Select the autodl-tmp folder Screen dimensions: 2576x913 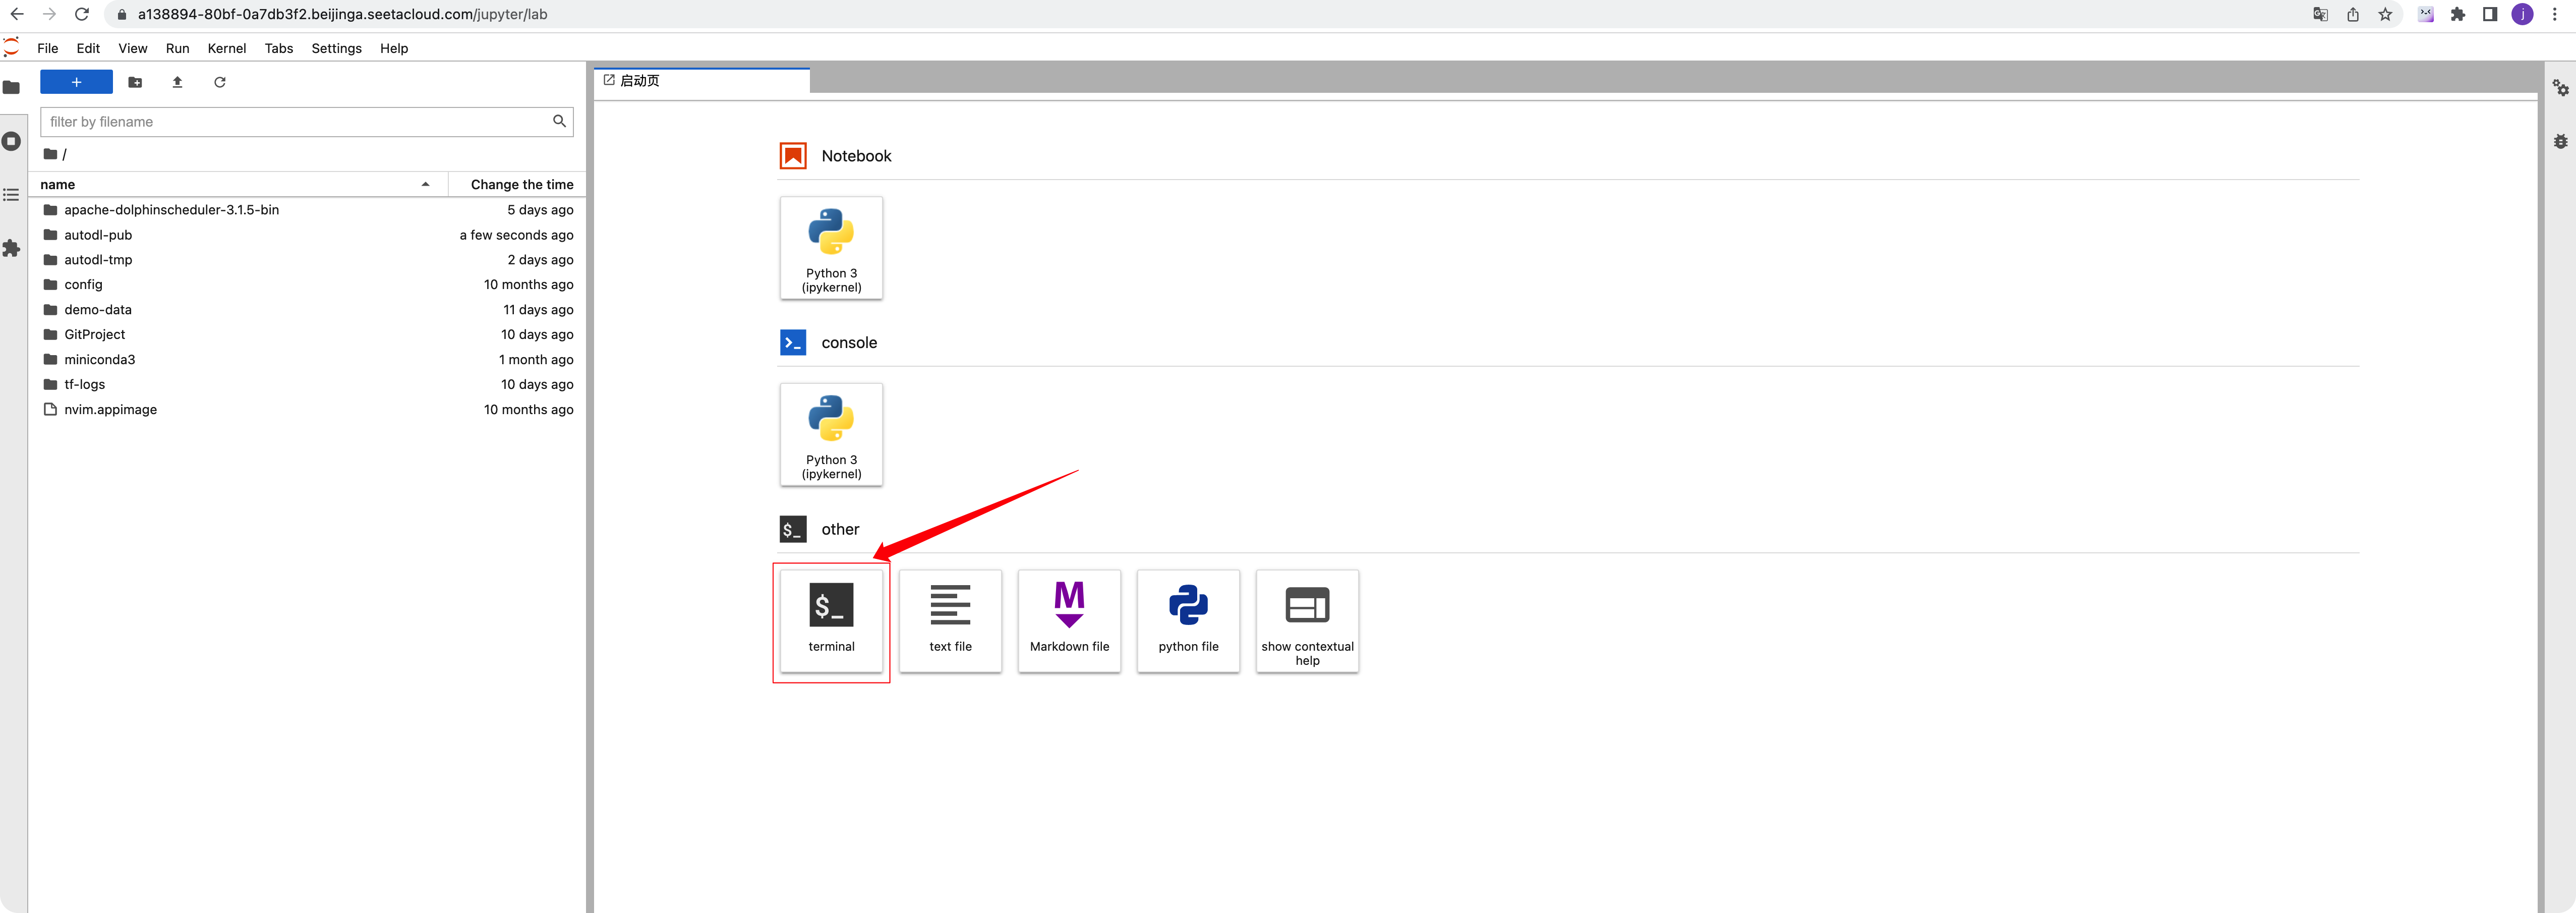[307, 260]
